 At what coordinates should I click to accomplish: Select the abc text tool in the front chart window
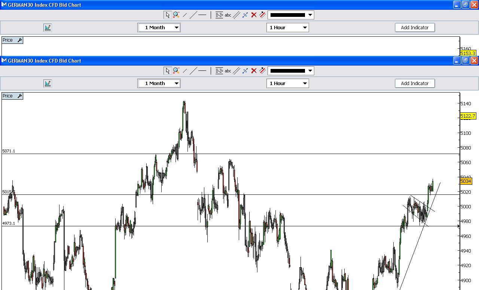[228, 71]
